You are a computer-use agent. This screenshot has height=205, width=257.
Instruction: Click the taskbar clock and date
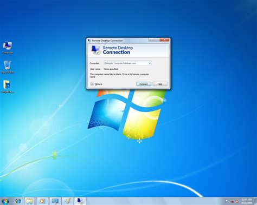click(247, 201)
